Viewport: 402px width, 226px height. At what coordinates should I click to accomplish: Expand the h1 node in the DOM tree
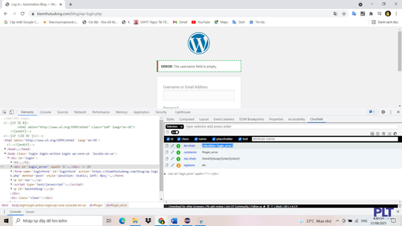click(x=11, y=162)
